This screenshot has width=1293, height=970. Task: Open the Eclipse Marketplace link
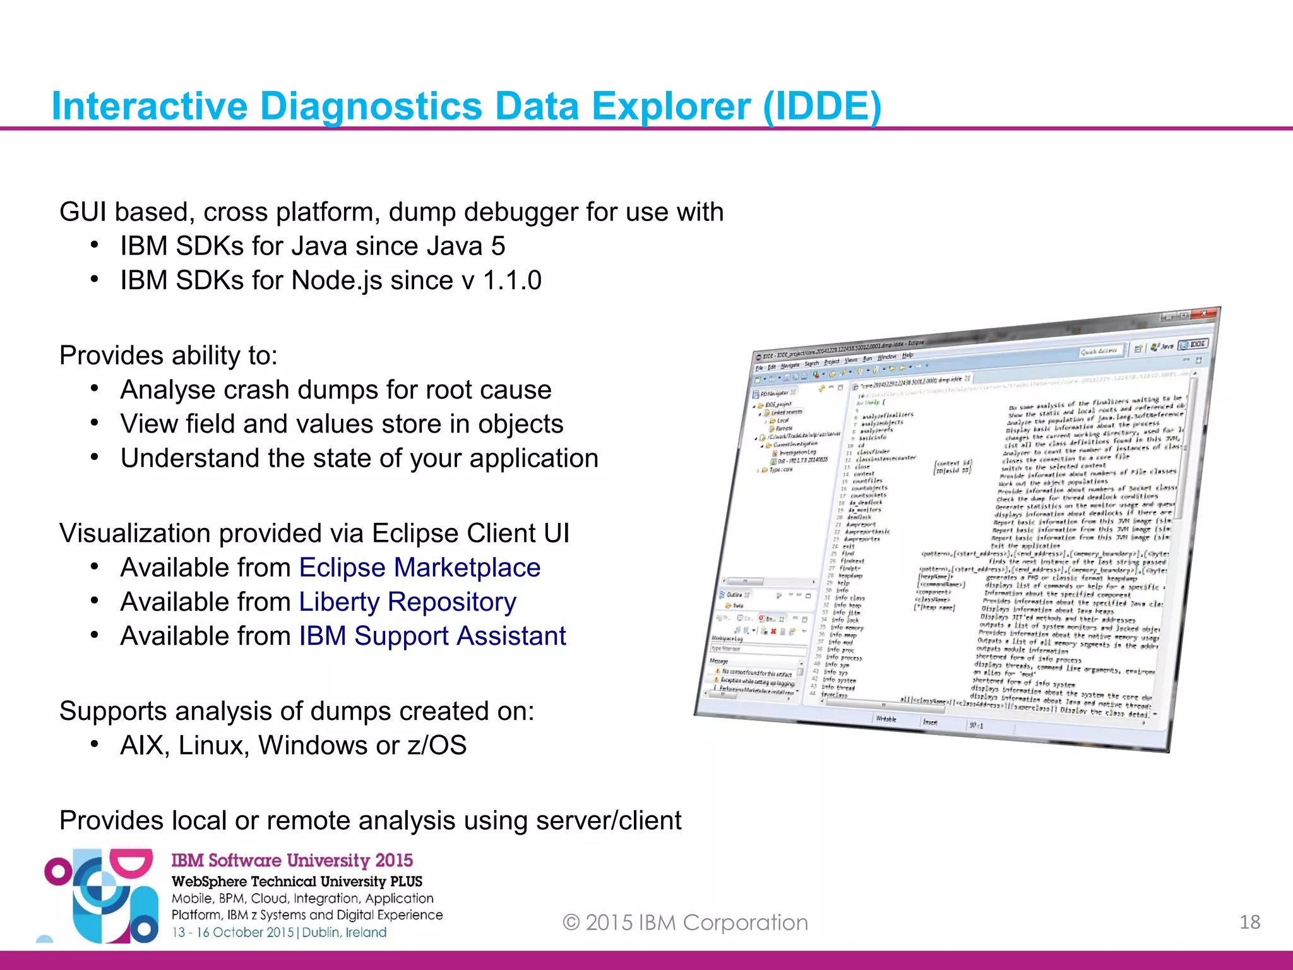(419, 567)
